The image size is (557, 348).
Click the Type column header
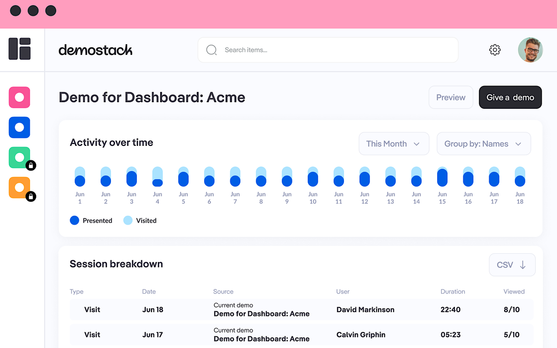77,292
